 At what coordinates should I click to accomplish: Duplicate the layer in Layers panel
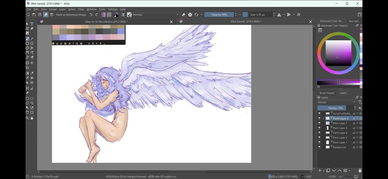[328, 170]
